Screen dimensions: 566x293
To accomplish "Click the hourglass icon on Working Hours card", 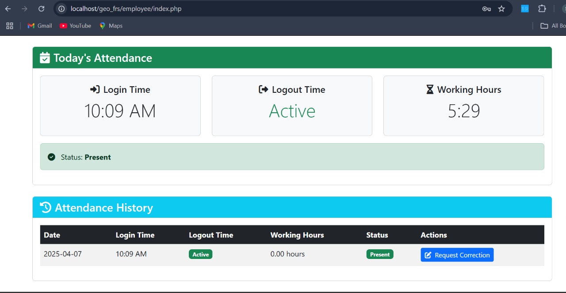I will click(429, 89).
